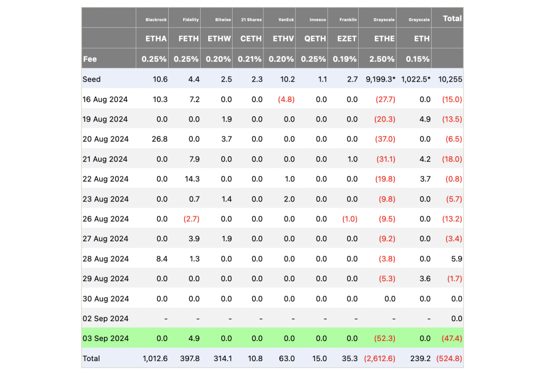Select the 28 Aug 2024 date

(x=106, y=259)
